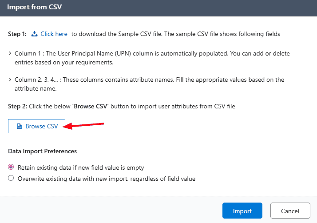Click the Data Import Preferences heading

pyautogui.click(x=42, y=151)
